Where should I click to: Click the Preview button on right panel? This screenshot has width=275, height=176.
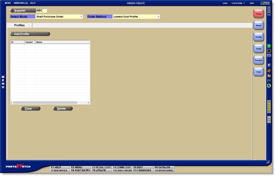(259, 60)
